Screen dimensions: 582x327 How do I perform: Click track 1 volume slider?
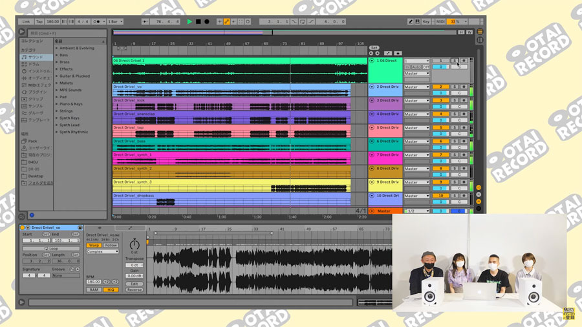click(x=440, y=67)
